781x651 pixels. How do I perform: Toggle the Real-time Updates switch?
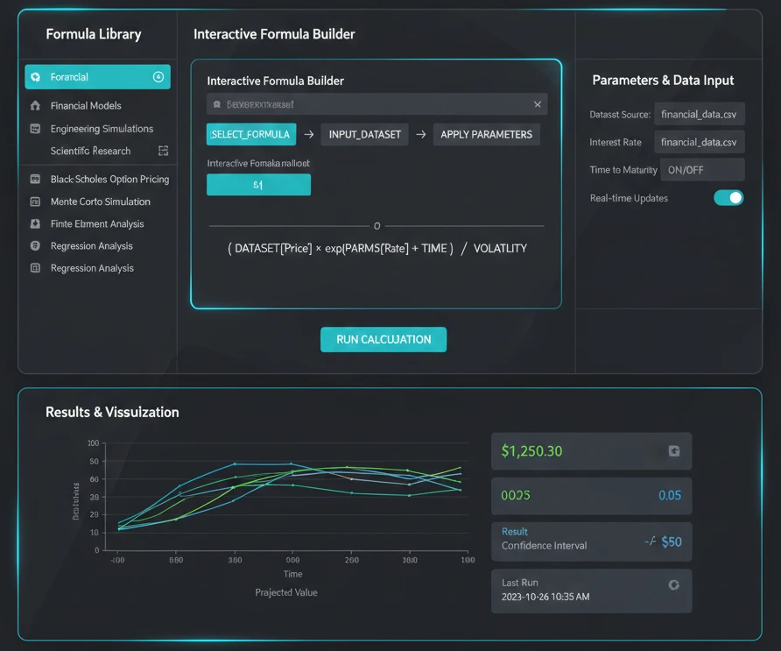[x=728, y=198]
